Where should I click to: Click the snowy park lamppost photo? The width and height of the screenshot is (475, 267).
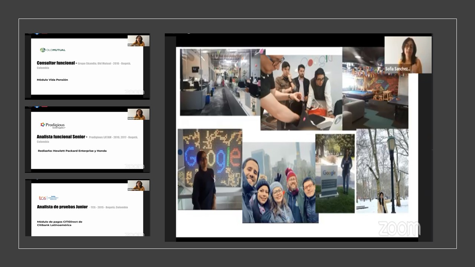382,171
